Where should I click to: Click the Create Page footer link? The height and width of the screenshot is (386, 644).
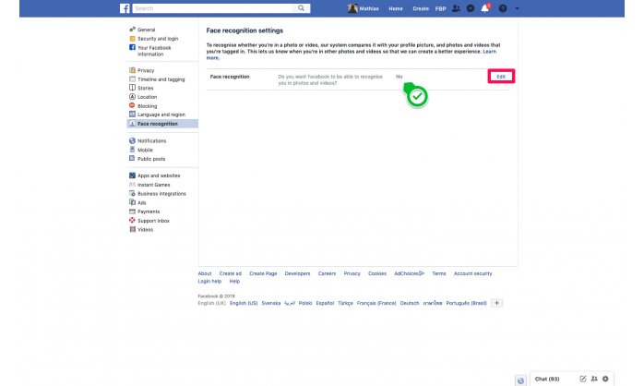(x=263, y=273)
